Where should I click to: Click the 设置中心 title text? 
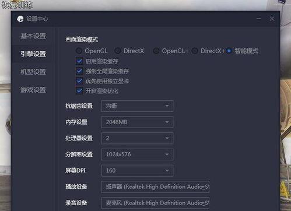point(37,19)
